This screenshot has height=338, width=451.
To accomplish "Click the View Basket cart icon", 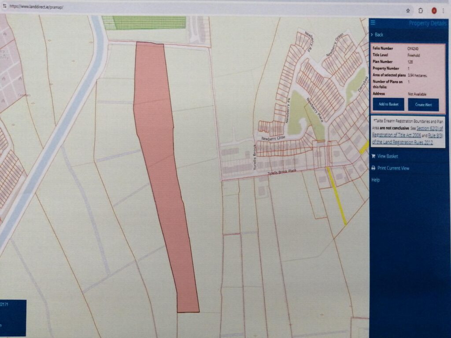I will point(373,156).
